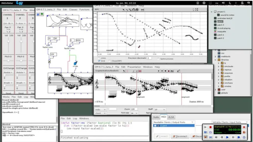Open the Font size dropdown showing 24
The width and height of the screenshot is (253, 142).
click(134, 113)
